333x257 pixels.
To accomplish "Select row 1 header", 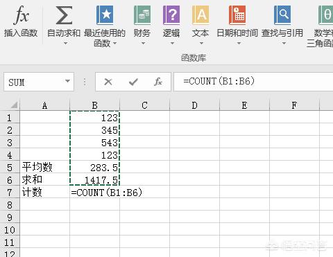I will click(x=10, y=118).
